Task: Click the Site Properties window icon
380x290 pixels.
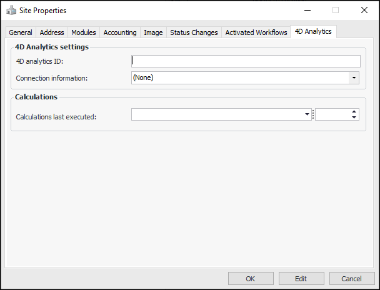Action: click(11, 11)
